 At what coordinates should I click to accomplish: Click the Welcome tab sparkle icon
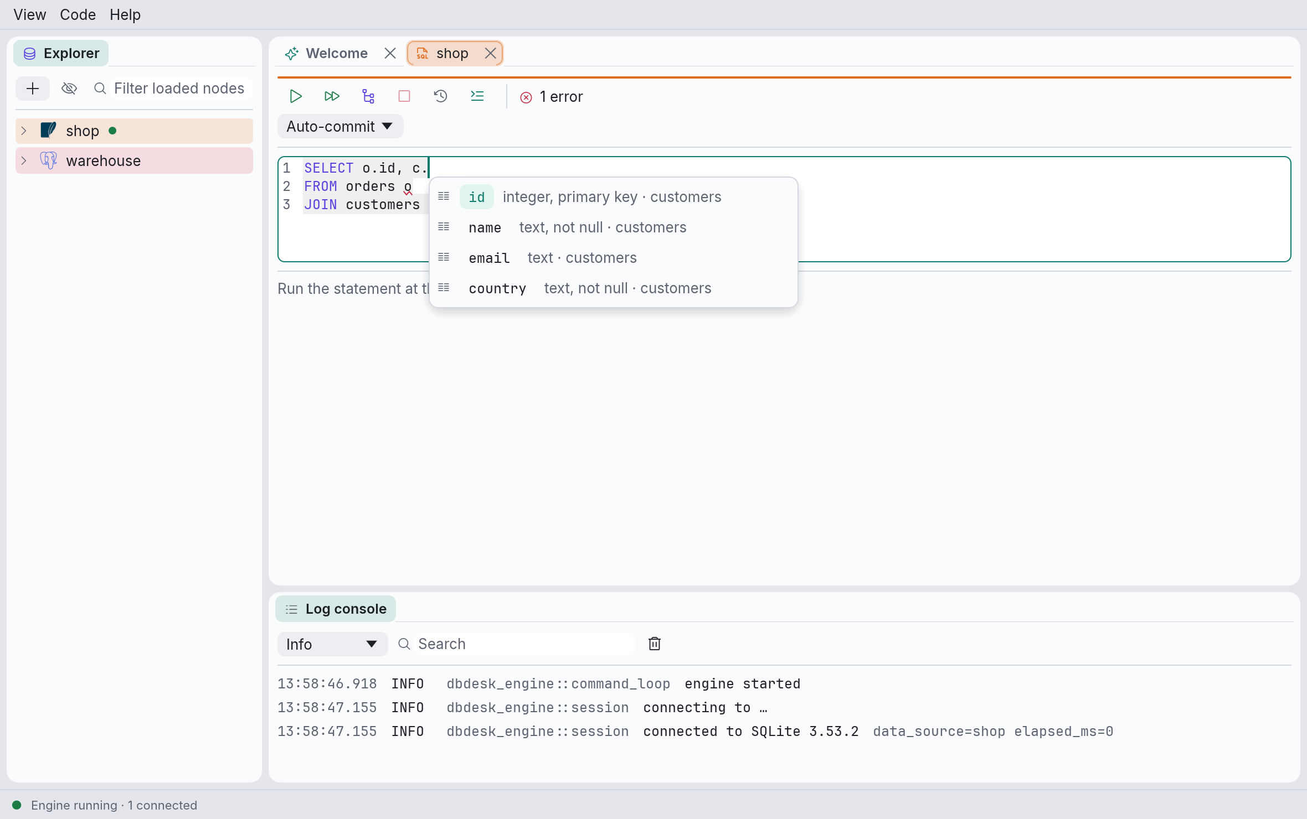(x=292, y=53)
